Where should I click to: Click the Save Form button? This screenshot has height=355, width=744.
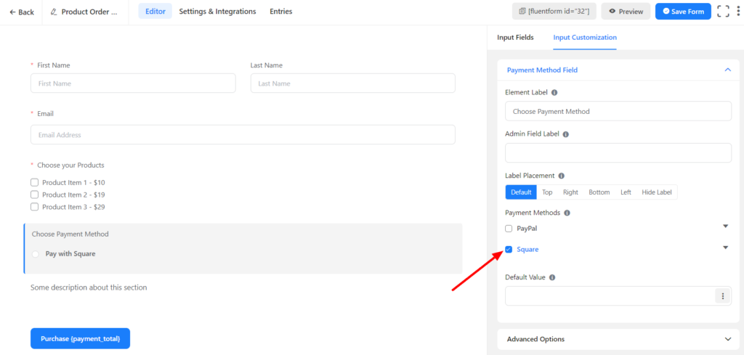point(683,12)
